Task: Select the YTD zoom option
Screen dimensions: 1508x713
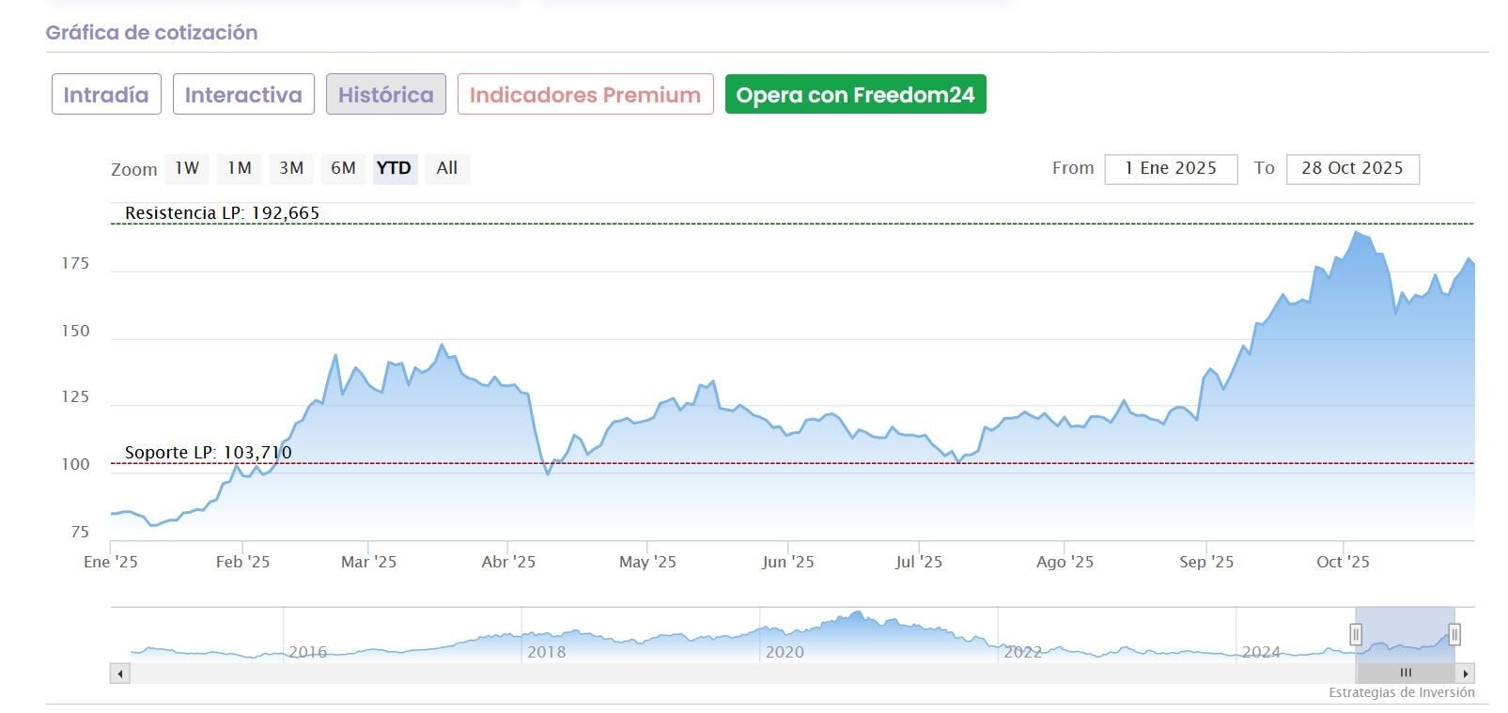Action: click(395, 168)
